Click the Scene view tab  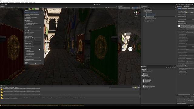(121, 6)
